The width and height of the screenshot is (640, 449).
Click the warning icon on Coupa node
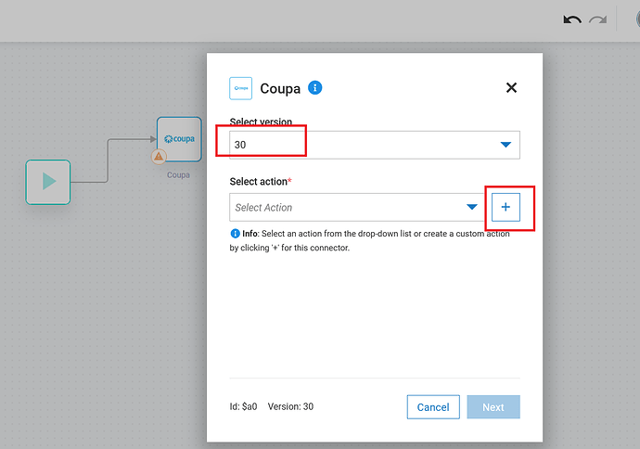click(x=159, y=157)
